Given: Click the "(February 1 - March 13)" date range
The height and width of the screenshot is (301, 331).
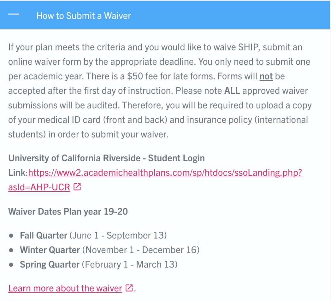Looking at the screenshot, I should point(130,264).
